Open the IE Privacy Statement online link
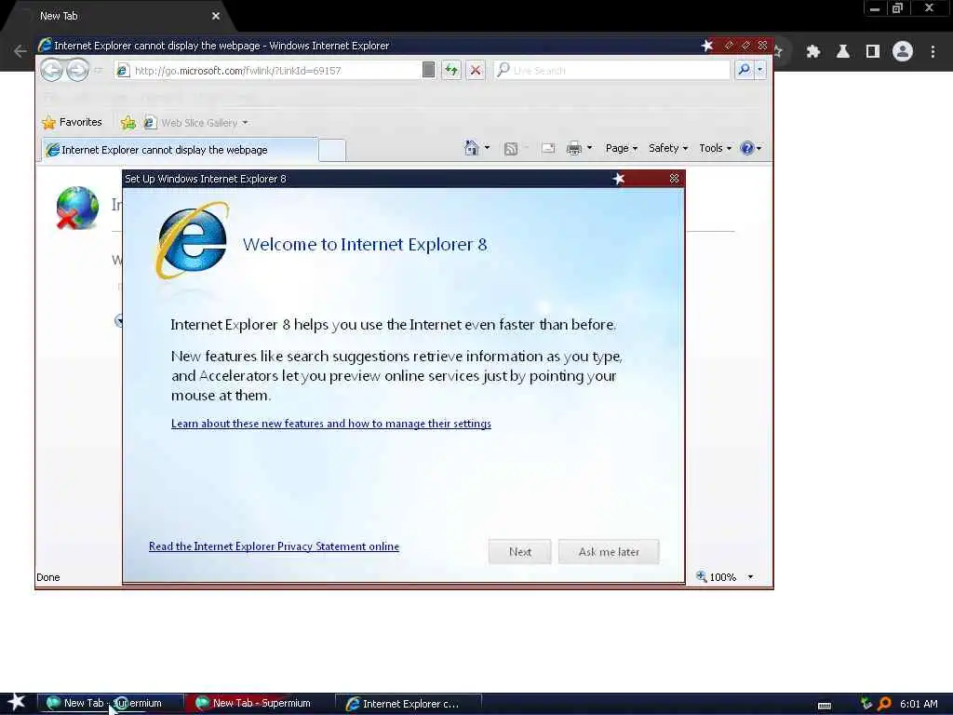The height and width of the screenshot is (715, 953). pyautogui.click(x=275, y=546)
